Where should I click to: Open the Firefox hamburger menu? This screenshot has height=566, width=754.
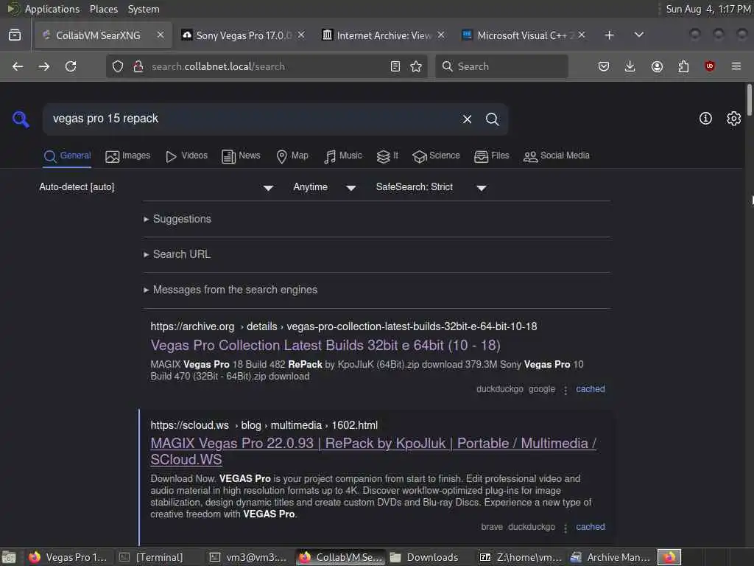point(736,66)
